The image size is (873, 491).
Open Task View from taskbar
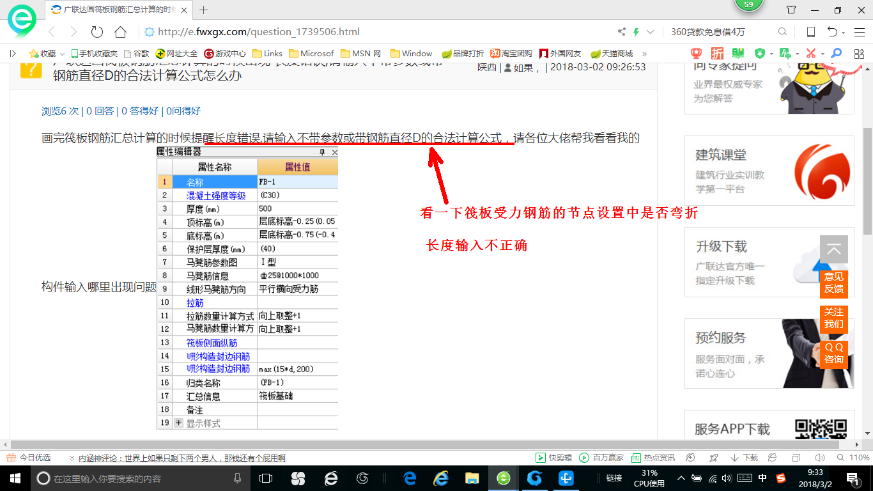266,478
